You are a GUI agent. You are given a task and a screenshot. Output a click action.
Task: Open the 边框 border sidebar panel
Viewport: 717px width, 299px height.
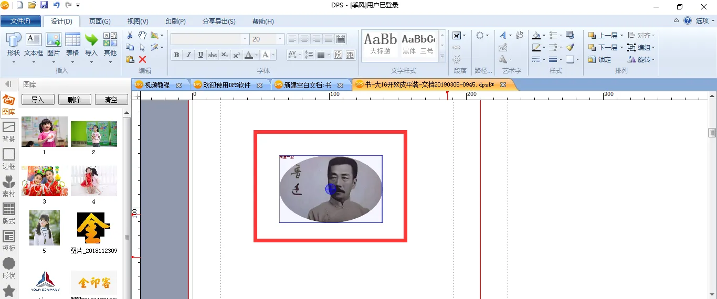coord(9,158)
